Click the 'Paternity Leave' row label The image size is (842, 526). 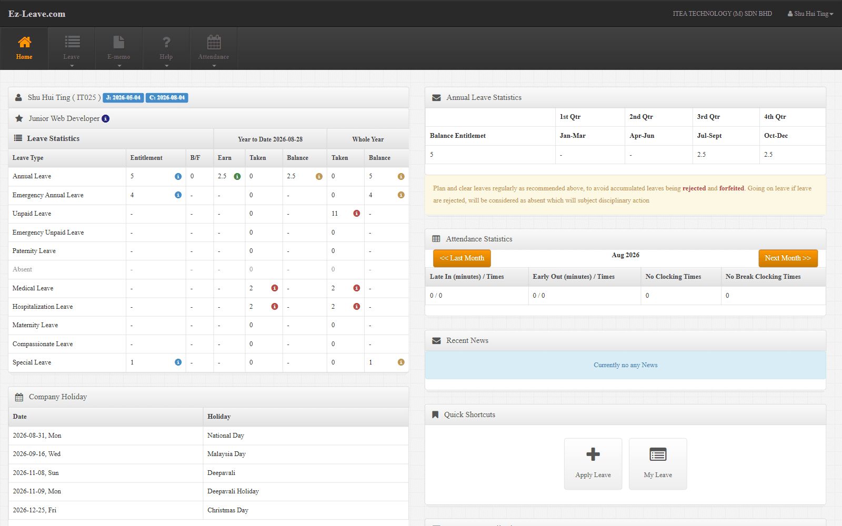point(34,251)
